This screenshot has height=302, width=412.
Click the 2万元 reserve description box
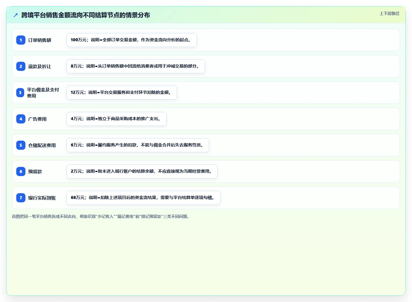pyautogui.click(x=142, y=171)
